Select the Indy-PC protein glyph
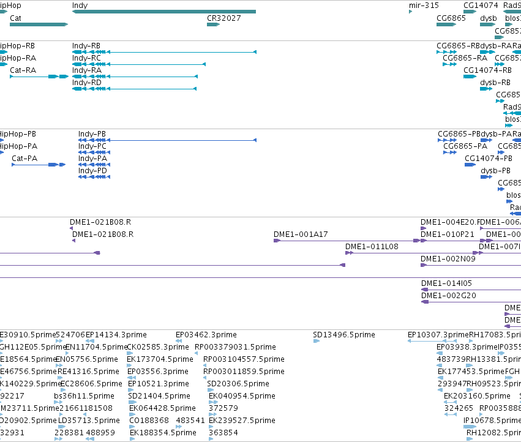 pyautogui.click(x=94, y=152)
